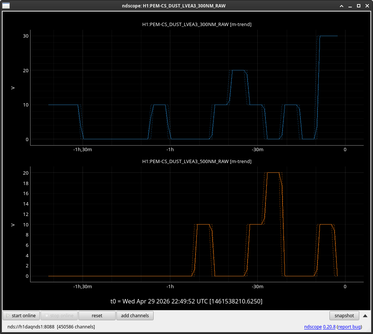This screenshot has height=334, width=373.
Task: Open the 0.20.8 version link
Action: pyautogui.click(x=329, y=327)
